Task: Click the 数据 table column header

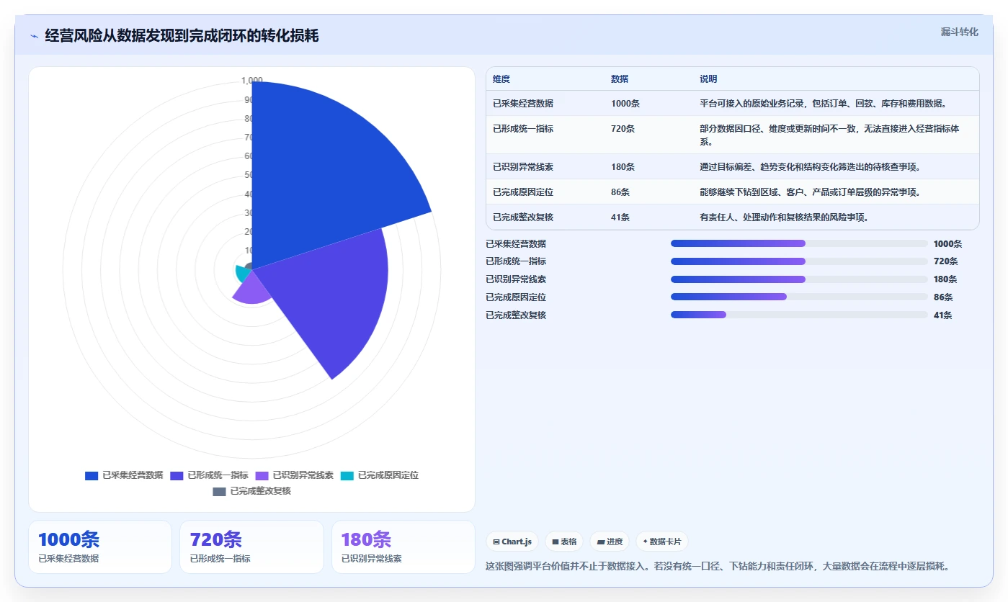Action: point(620,79)
